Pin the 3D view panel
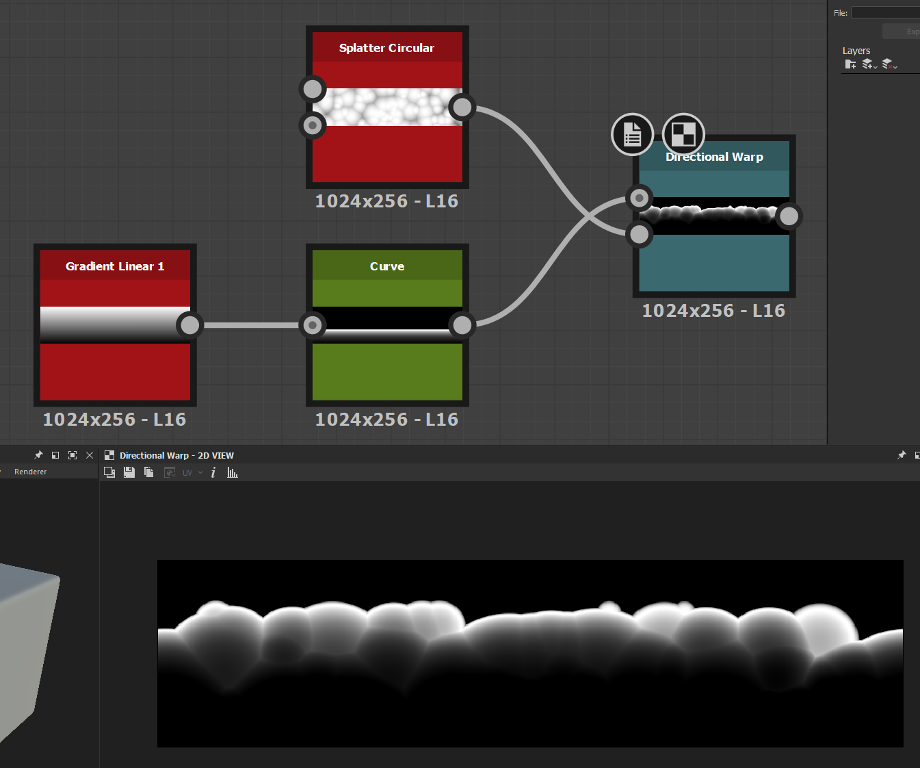The image size is (920, 768). click(38, 455)
